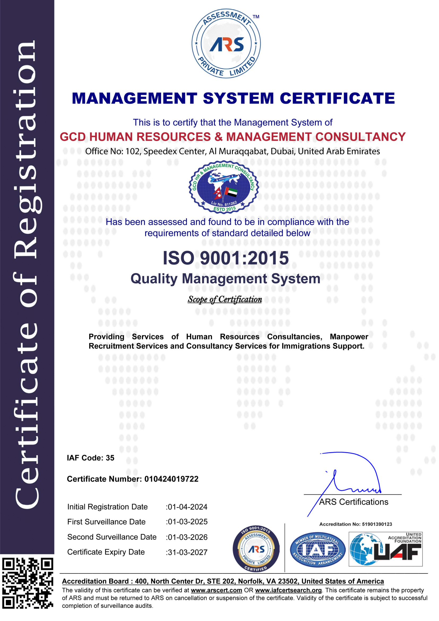Click the validity disclaimer paragraph text
Image resolution: width=439 pixels, height=621 pixels.
coord(245,598)
